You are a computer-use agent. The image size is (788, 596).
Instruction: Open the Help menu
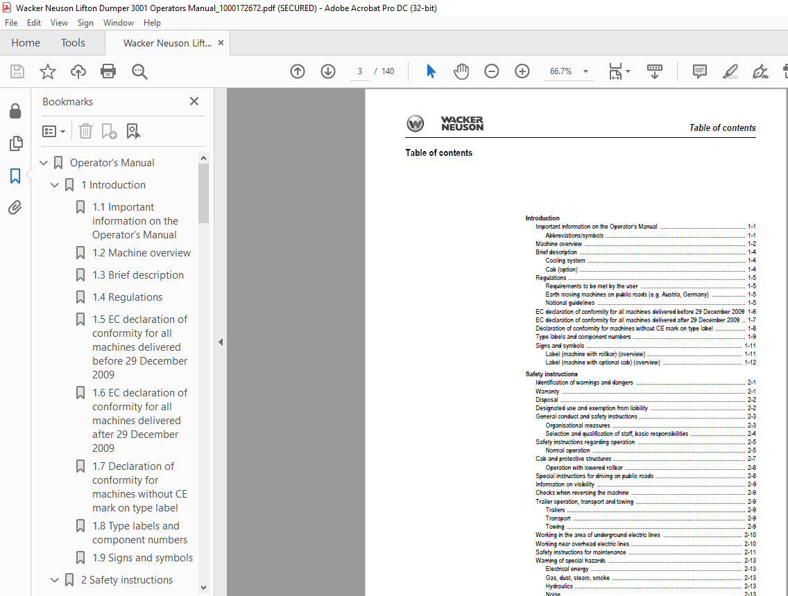(x=152, y=23)
